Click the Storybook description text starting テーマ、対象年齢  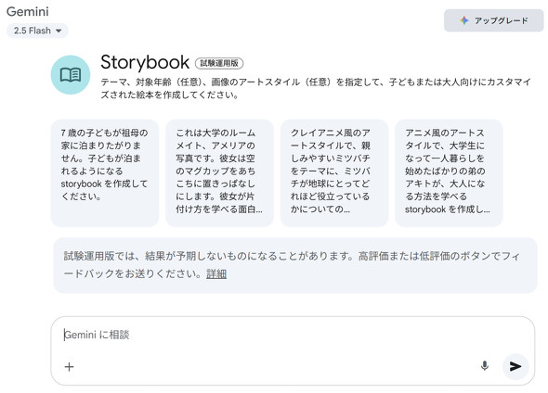pyautogui.click(x=316, y=88)
